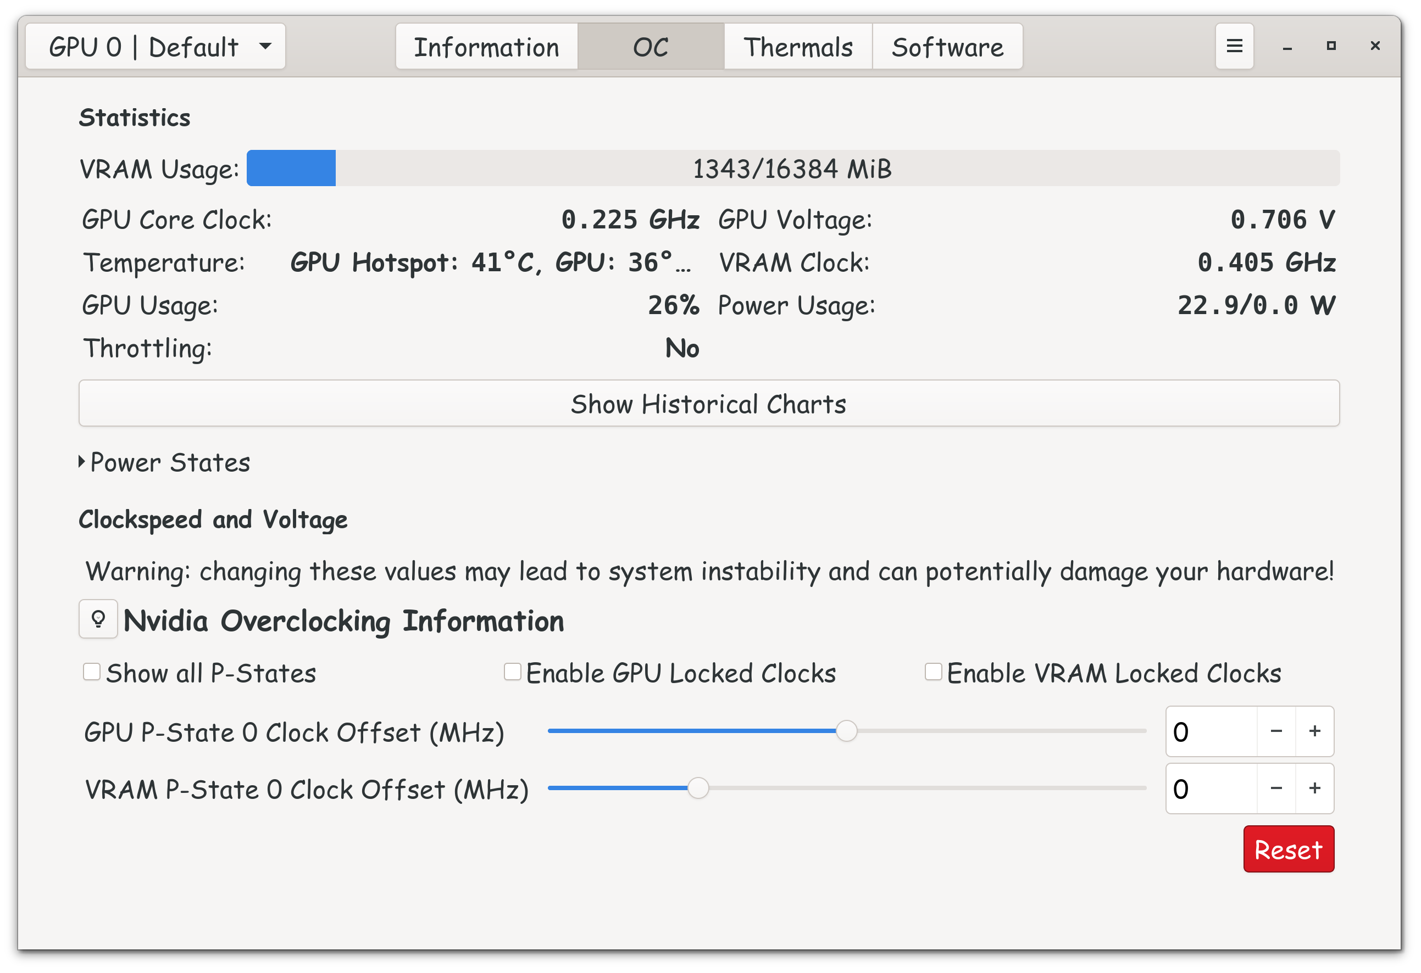Switch to the Thermals tab
Screen dimensions: 1421x973
pyautogui.click(x=797, y=47)
